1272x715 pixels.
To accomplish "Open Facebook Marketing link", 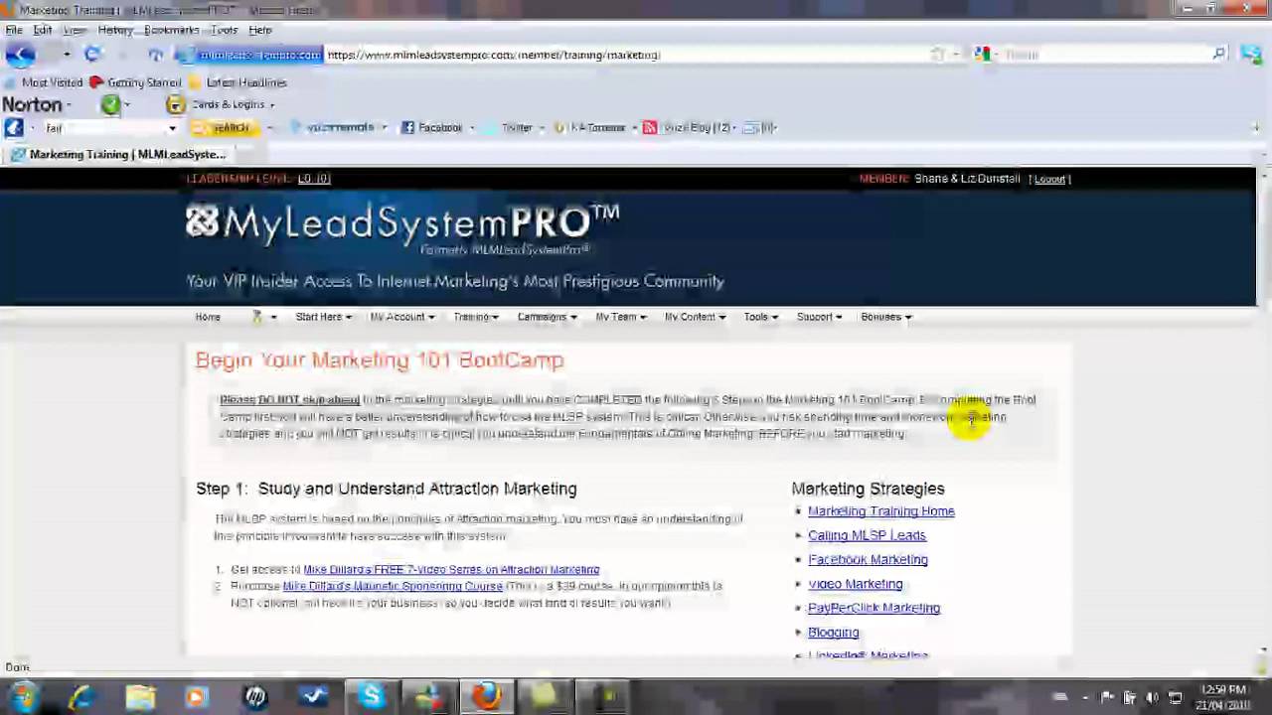I will click(868, 559).
